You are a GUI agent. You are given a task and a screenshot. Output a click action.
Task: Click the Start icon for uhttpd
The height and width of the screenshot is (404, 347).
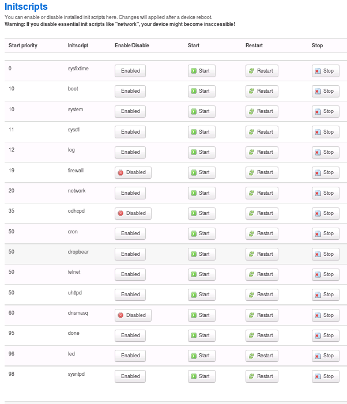pos(194,294)
